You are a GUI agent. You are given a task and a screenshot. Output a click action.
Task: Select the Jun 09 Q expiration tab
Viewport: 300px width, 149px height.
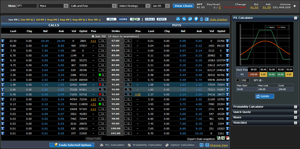27,20
